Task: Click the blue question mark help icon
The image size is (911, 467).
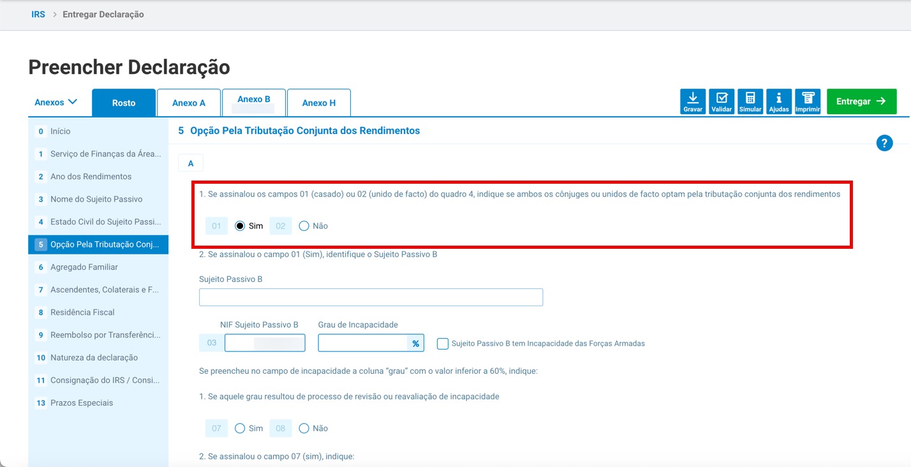Action: [x=884, y=143]
